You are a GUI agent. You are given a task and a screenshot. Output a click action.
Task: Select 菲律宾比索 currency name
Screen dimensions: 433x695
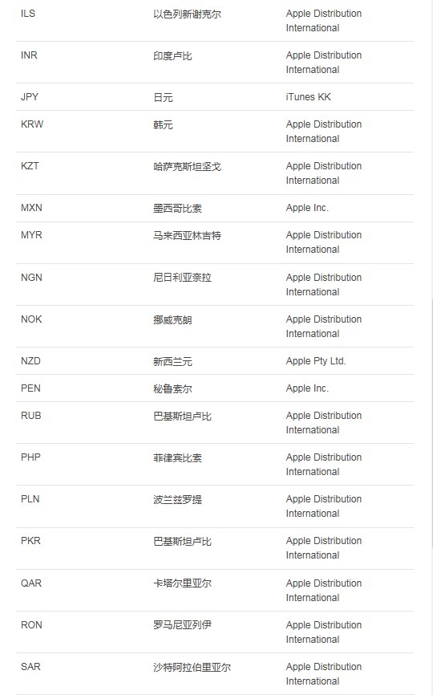coord(177,457)
